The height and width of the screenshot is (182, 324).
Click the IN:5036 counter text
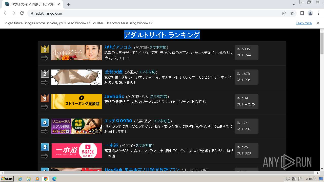tap(243, 49)
